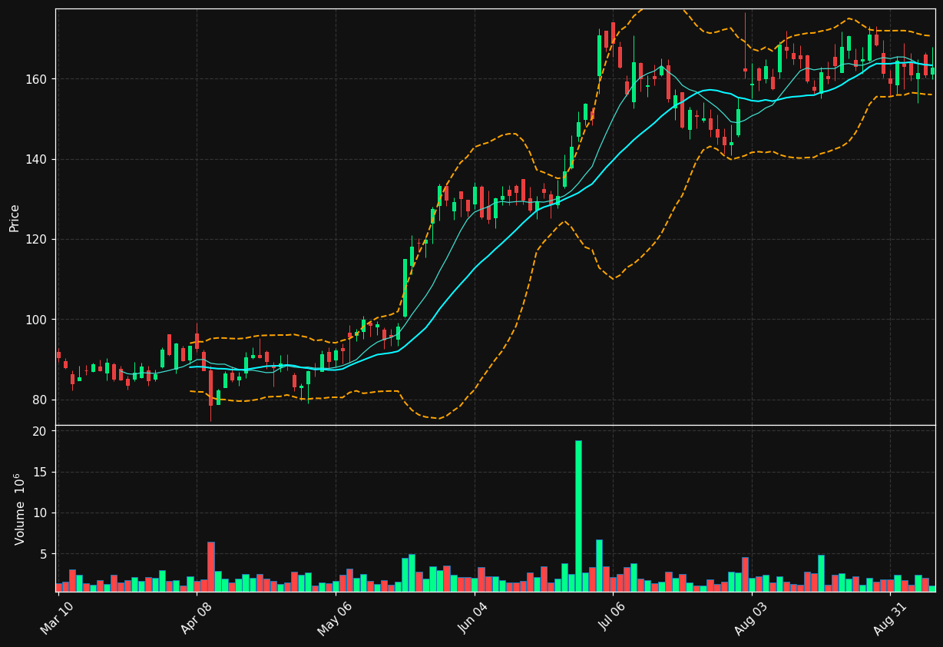Click the tall red volume bar near Apr 08
This screenshot has width=943, height=647.
tap(211, 566)
